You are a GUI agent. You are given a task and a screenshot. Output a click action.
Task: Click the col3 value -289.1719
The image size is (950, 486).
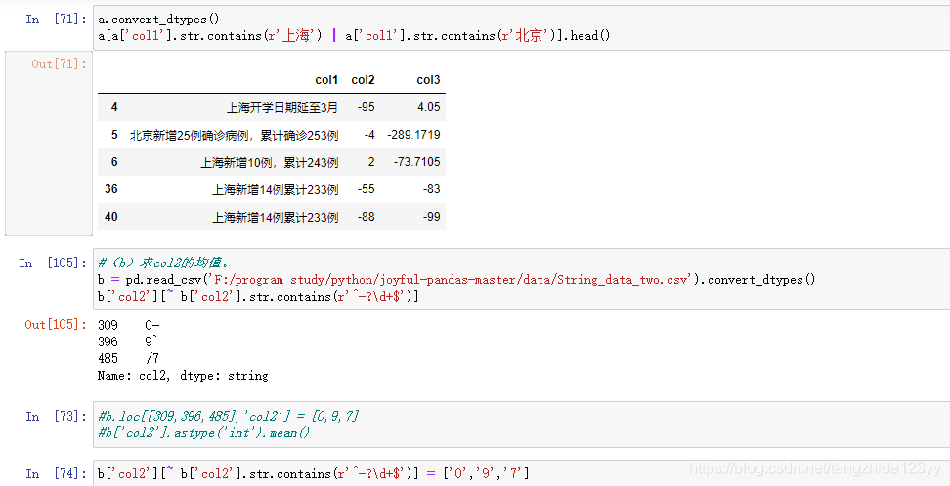pyautogui.click(x=413, y=135)
